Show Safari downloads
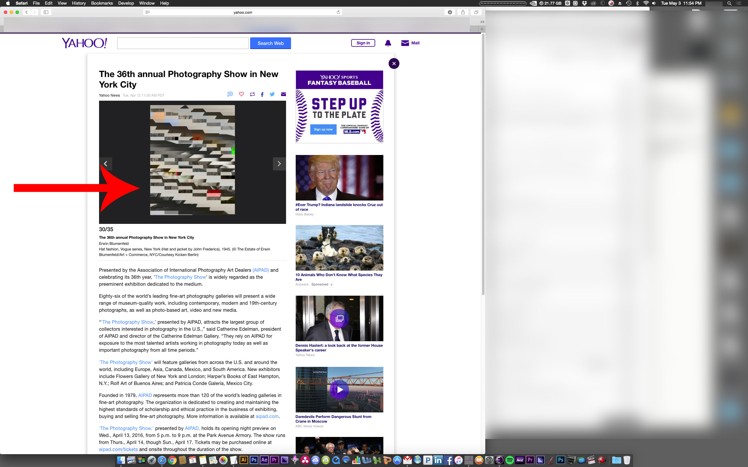Screen dimensions: 748x467 [450, 12]
